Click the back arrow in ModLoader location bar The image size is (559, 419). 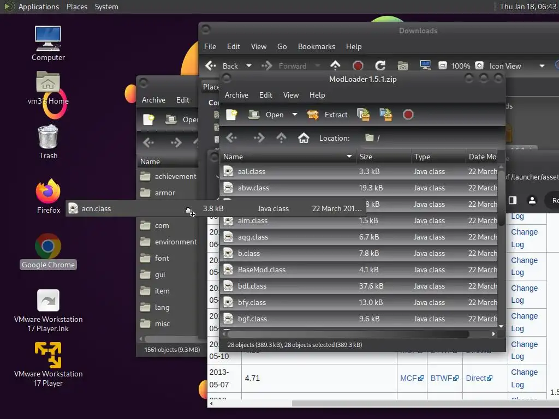tap(231, 138)
